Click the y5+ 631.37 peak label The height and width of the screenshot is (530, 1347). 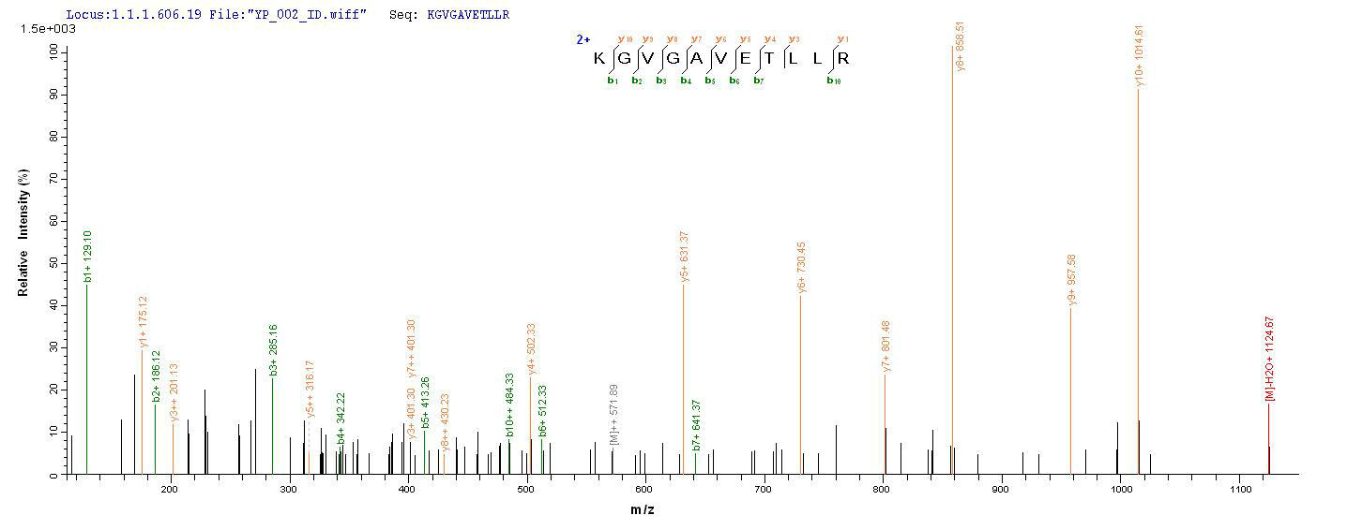tap(685, 256)
